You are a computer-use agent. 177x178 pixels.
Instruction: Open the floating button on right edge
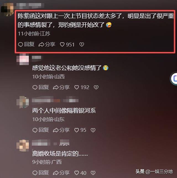(x=174, y=78)
